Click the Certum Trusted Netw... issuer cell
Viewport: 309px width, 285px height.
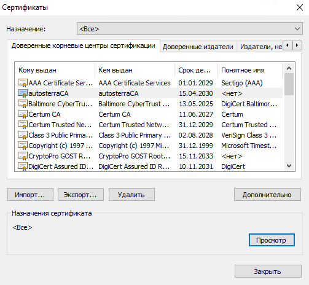[x=134, y=125]
